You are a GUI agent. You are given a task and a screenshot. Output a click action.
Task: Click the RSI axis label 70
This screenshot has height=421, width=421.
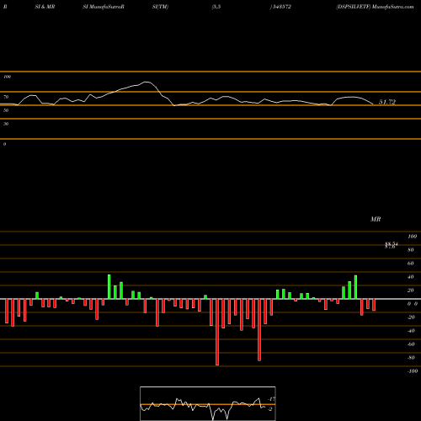[x=6, y=97]
